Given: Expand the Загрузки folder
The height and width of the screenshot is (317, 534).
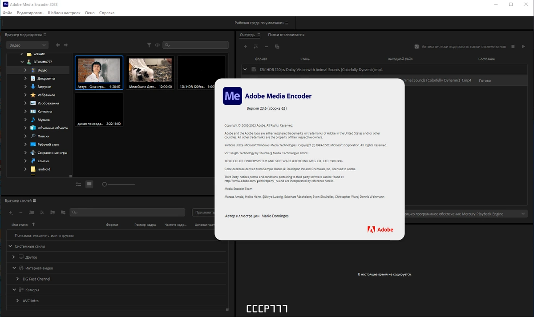Looking at the screenshot, I should click(26, 87).
